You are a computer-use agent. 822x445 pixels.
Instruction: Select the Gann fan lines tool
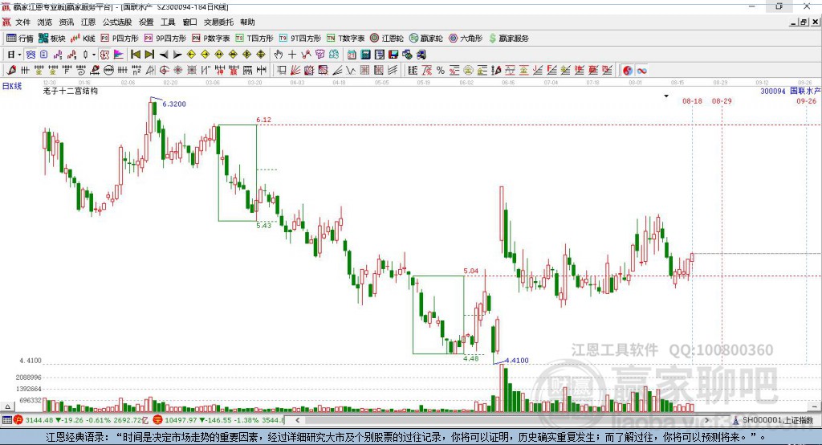295,71
